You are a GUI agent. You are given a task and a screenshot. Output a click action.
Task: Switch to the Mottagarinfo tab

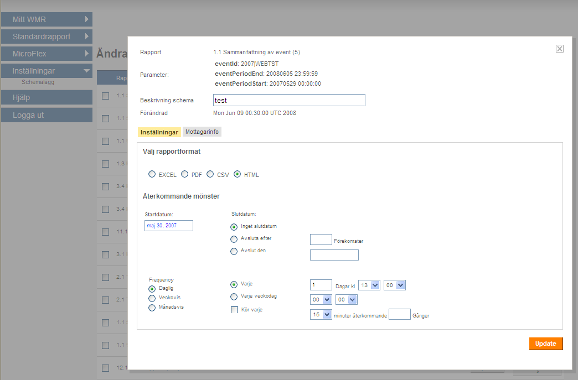(x=202, y=132)
